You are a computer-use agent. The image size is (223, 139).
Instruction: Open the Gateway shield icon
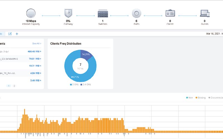[68, 13]
